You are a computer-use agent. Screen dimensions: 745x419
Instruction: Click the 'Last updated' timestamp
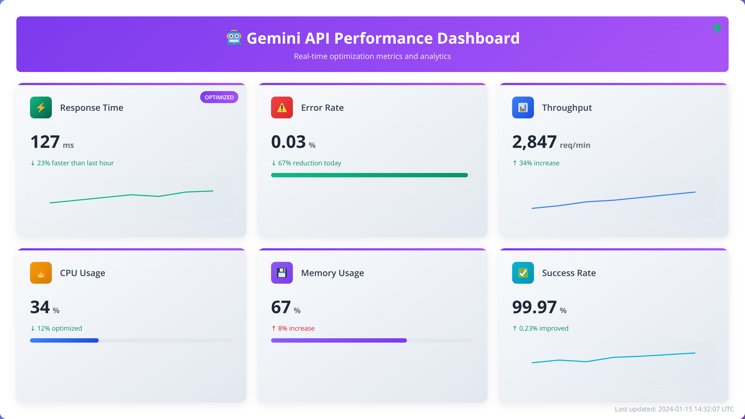[x=674, y=409]
